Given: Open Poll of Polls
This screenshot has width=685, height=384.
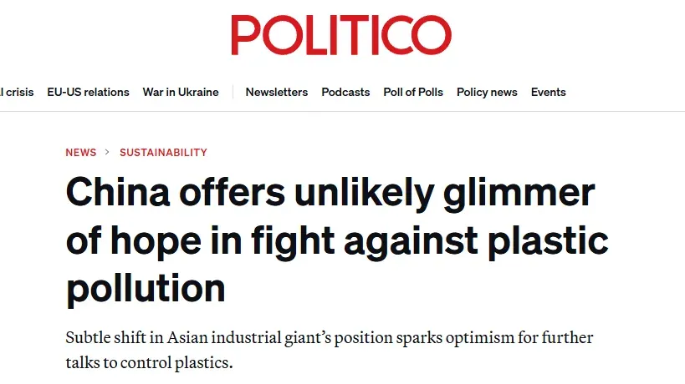Looking at the screenshot, I should [x=413, y=92].
